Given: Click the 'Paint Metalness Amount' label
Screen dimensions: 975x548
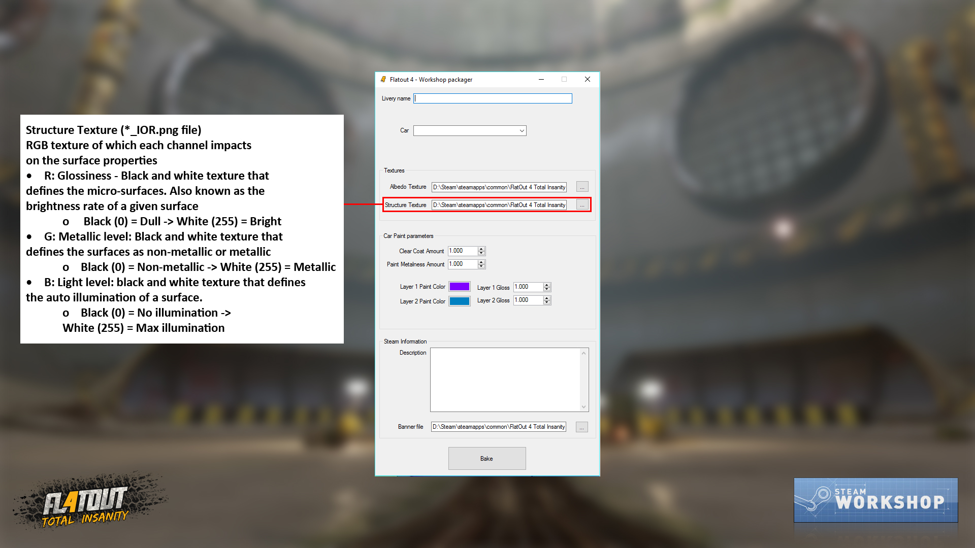Looking at the screenshot, I should [x=415, y=264].
